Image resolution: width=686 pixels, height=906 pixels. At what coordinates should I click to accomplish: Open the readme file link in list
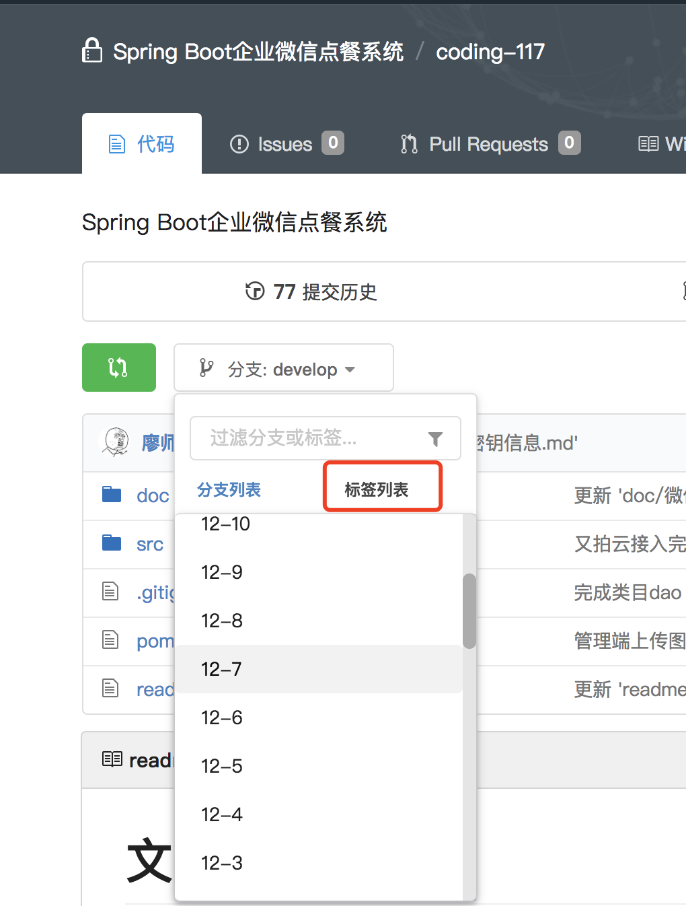[155, 689]
